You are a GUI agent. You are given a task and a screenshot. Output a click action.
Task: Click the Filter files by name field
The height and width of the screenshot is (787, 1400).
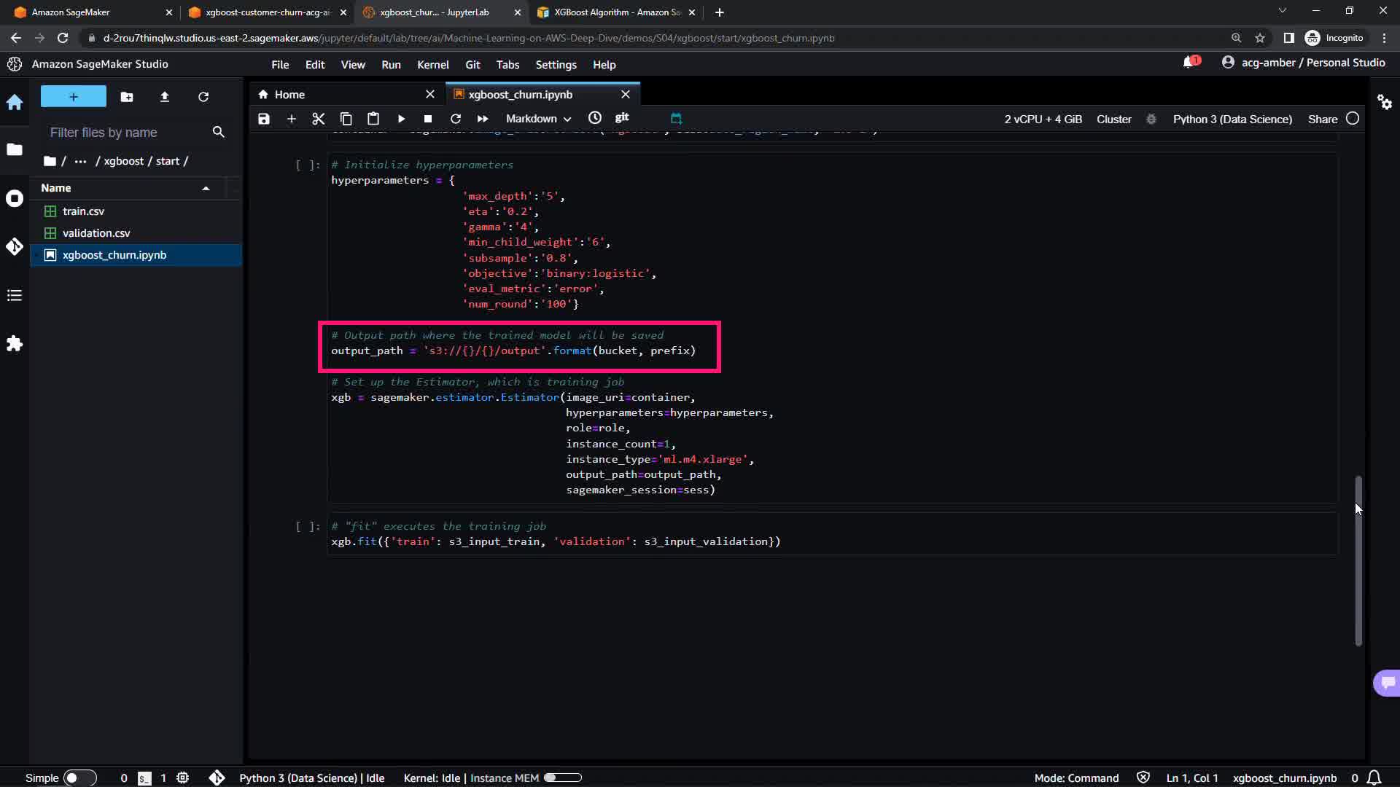click(x=124, y=133)
